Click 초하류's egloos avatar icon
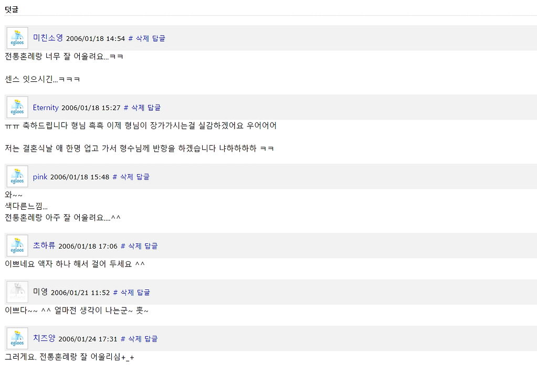 [17, 246]
